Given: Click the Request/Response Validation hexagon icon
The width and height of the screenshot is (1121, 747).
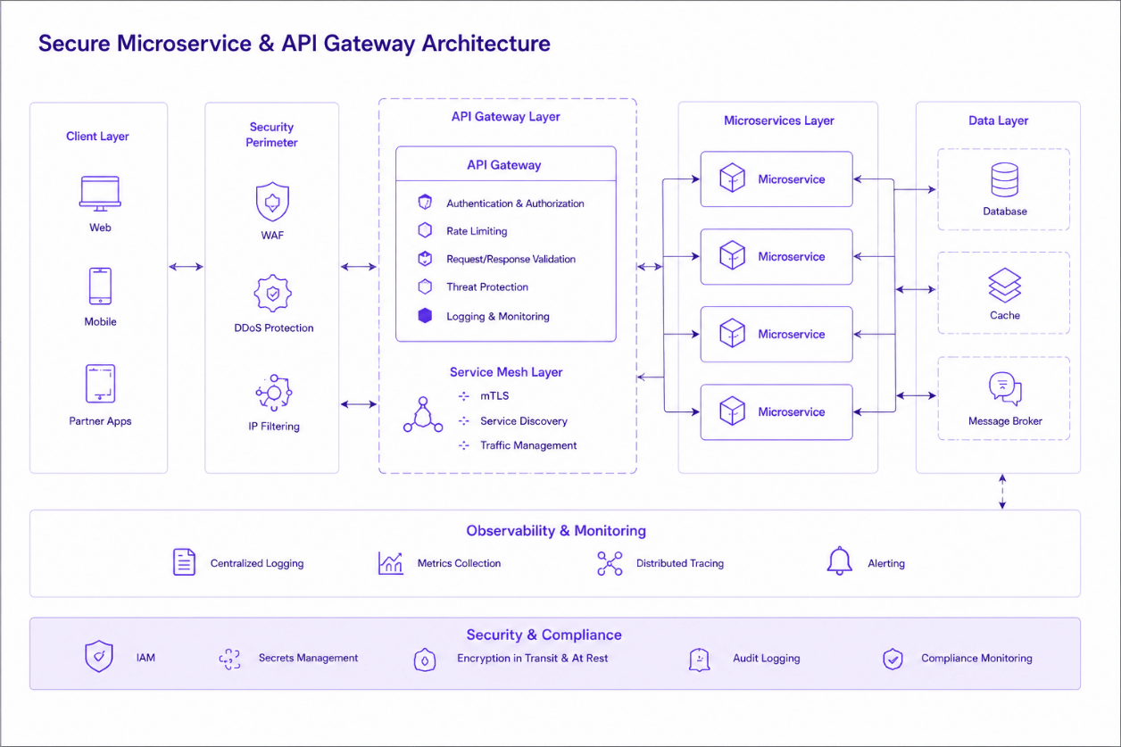Looking at the screenshot, I should (425, 259).
